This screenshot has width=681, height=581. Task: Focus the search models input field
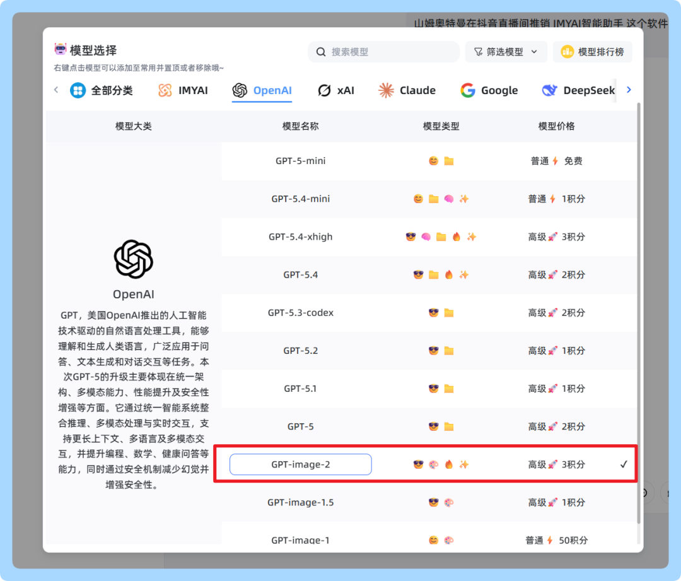(390, 52)
